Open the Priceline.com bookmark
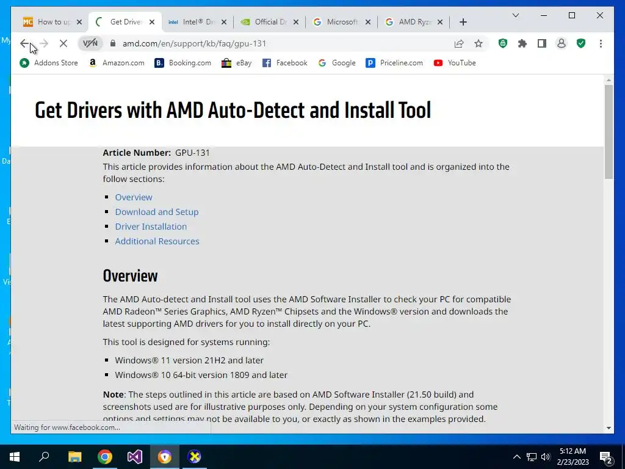The width and height of the screenshot is (625, 469). click(x=394, y=63)
